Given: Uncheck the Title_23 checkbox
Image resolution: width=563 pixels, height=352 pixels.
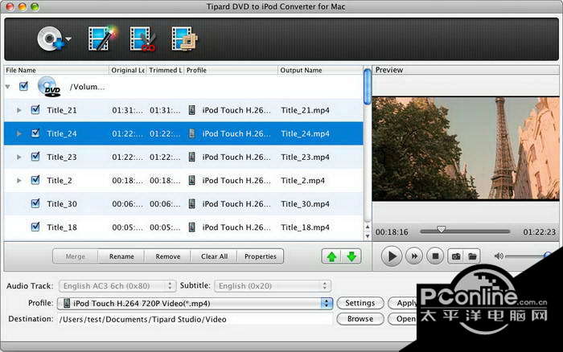Looking at the screenshot, I should coord(35,157).
